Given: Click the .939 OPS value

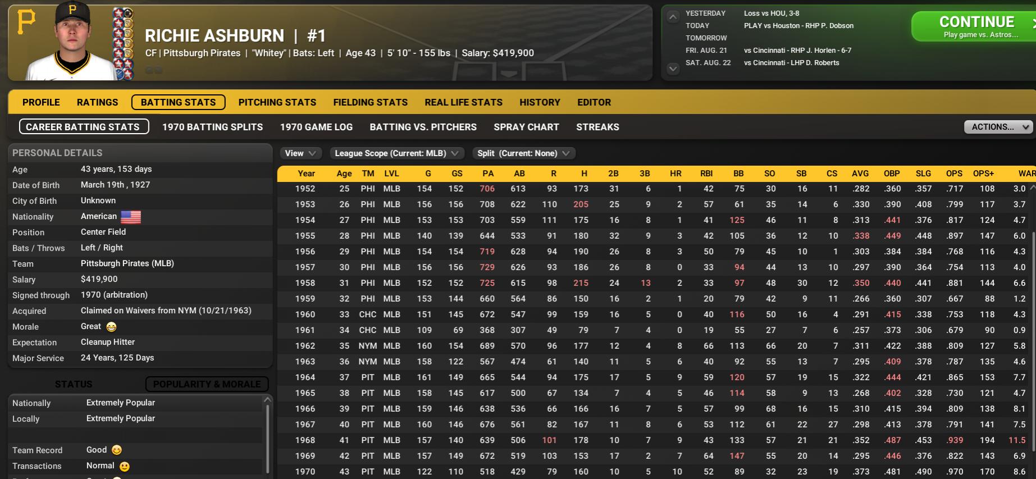Looking at the screenshot, I should tap(954, 440).
